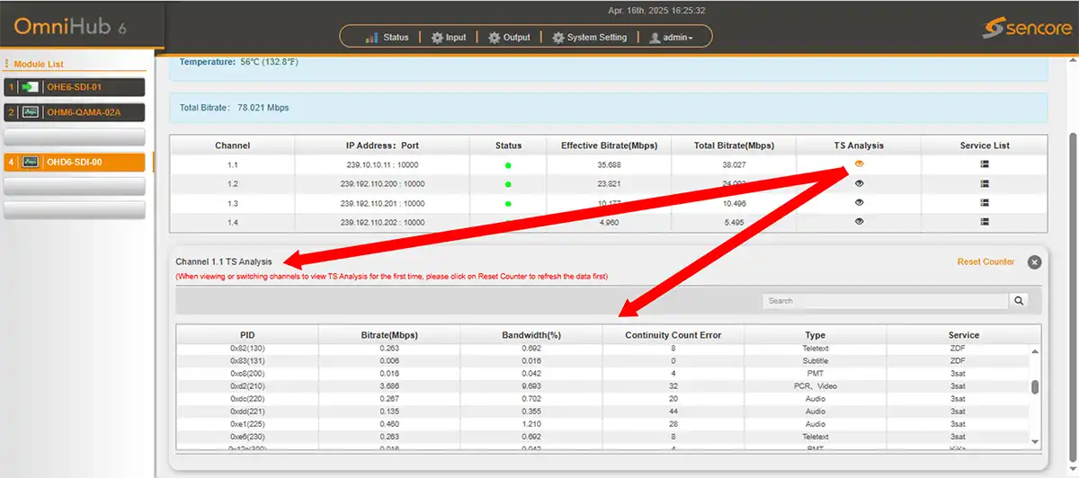The width and height of the screenshot is (1079, 478).
Task: Select PID row 0xe1(225)
Action: (603, 424)
